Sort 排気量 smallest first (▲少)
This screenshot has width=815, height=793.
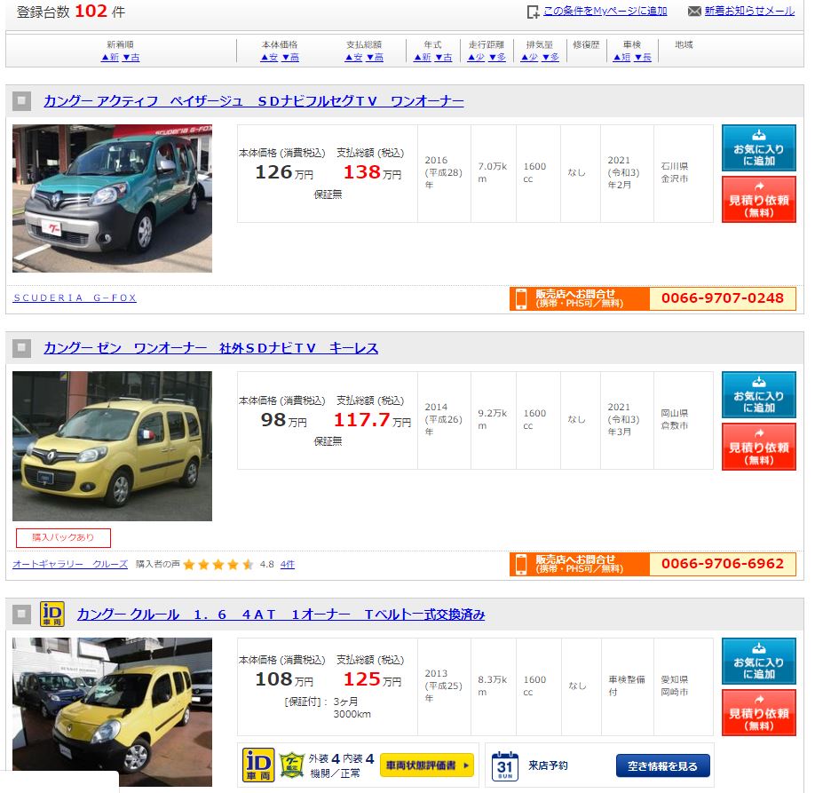click(x=530, y=57)
